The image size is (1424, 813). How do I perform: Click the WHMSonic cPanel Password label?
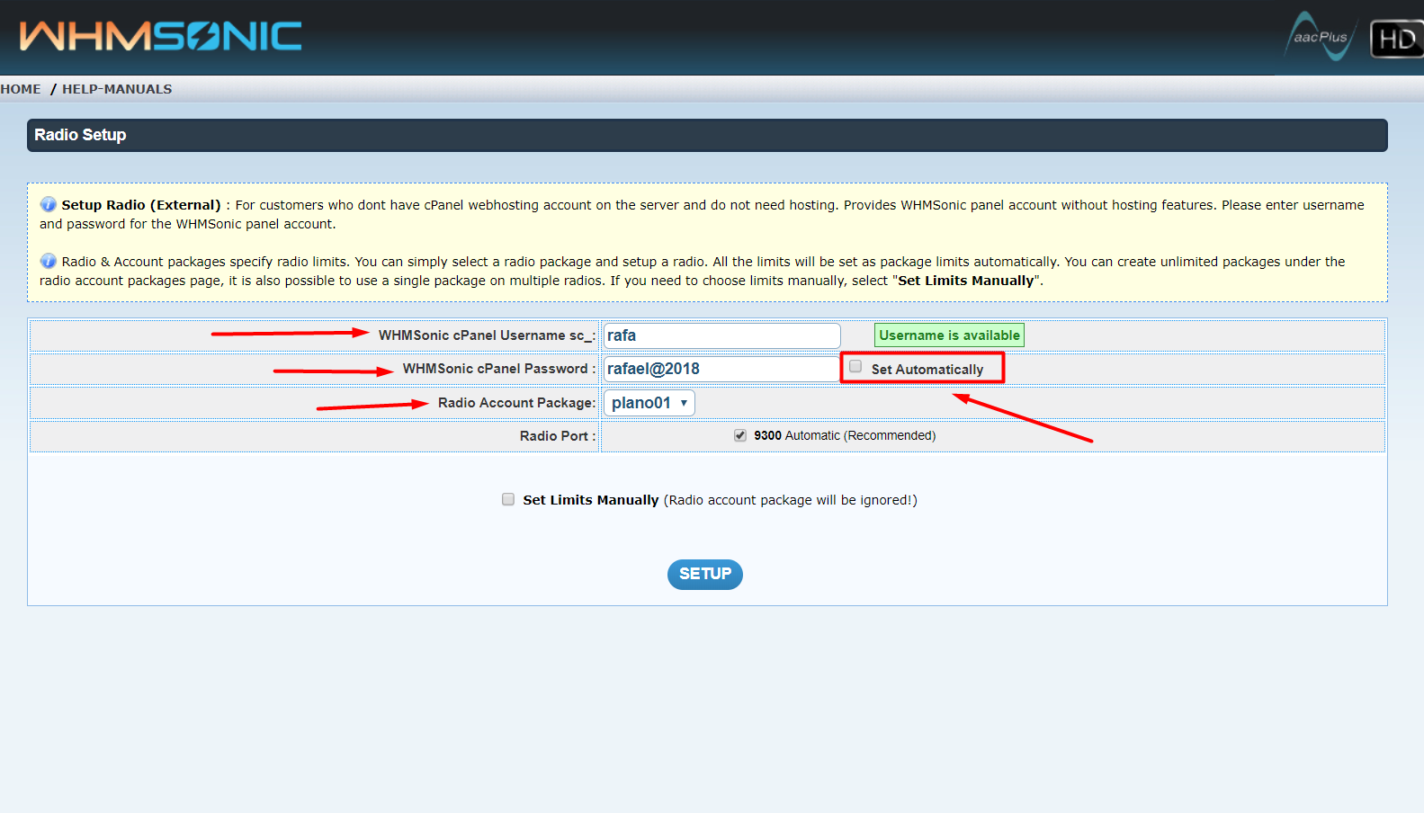499,369
